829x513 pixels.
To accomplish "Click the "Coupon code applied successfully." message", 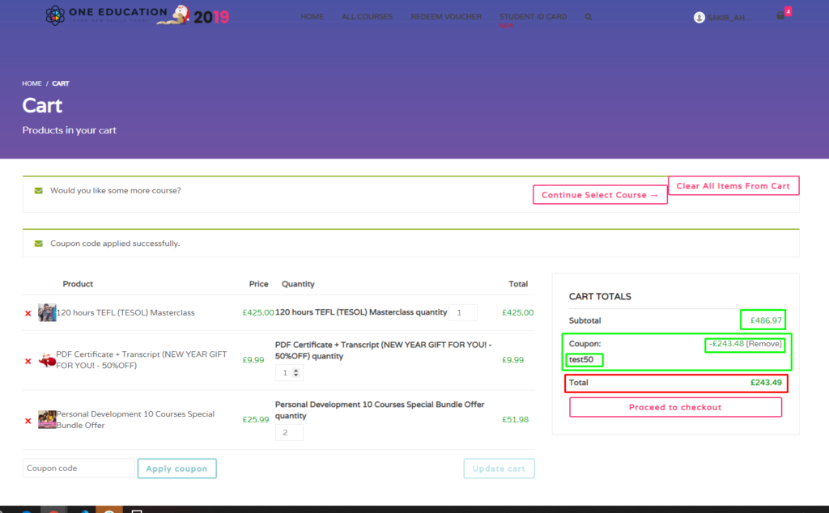I will tap(115, 244).
